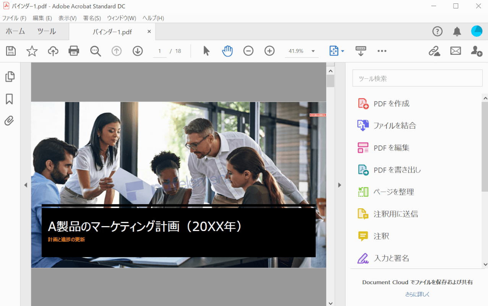
Task: Click the keyboard download toolbar icon
Action: tap(361, 51)
